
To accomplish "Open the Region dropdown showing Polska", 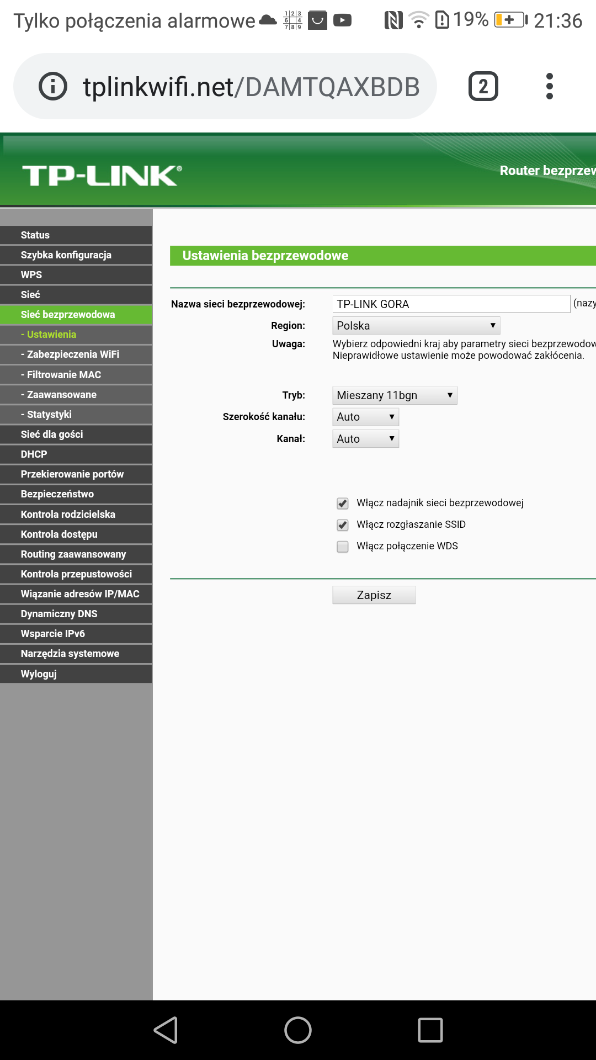I will pos(416,326).
